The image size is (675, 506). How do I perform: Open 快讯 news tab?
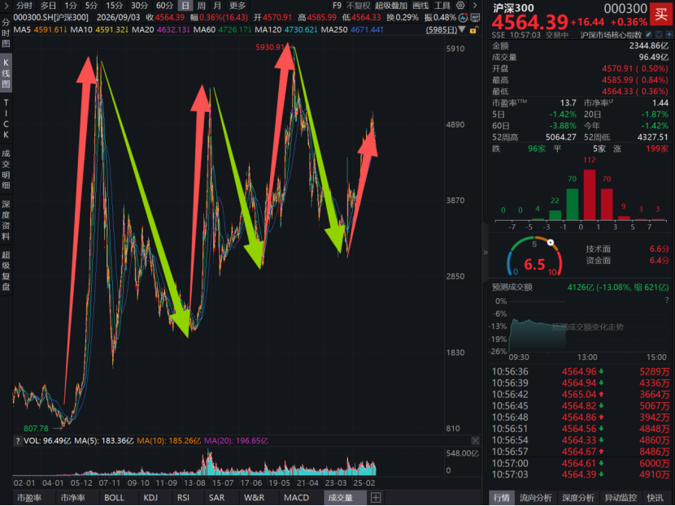click(655, 498)
